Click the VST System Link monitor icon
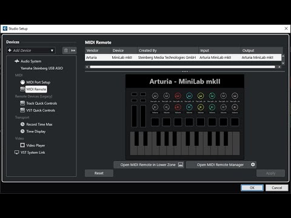This screenshot has height=218, width=291. coord(17,152)
